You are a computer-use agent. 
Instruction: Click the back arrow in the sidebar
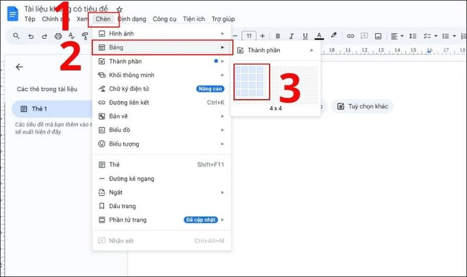click(x=19, y=67)
